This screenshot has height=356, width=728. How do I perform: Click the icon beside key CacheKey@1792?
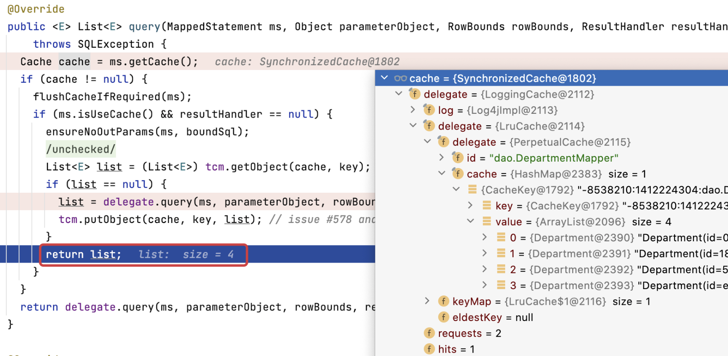coord(487,205)
